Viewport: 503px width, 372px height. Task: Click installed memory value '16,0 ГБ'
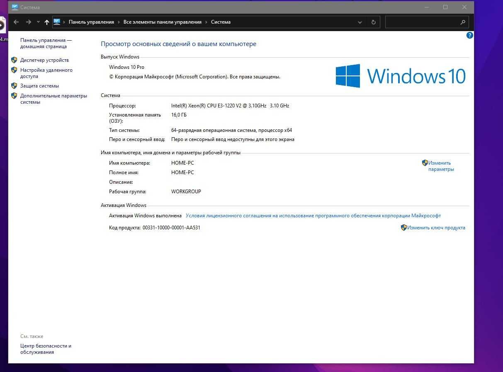pyautogui.click(x=179, y=115)
